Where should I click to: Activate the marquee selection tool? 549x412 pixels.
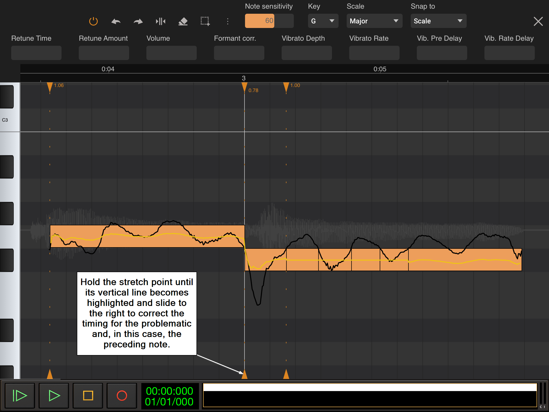tap(205, 21)
